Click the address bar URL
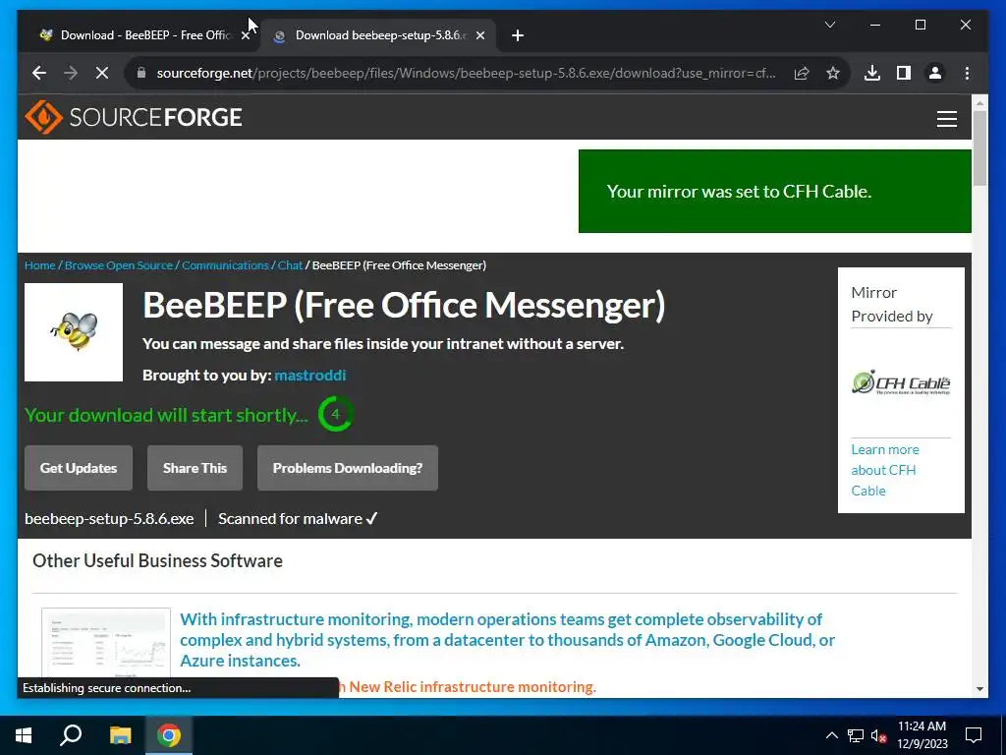1006x755 pixels. (x=466, y=73)
